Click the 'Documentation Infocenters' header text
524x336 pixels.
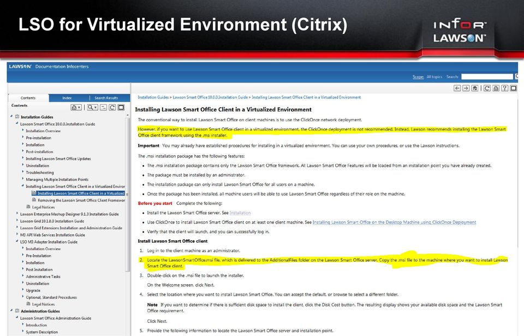point(62,67)
